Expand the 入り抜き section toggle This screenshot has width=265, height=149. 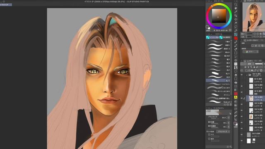[x=207, y=132]
